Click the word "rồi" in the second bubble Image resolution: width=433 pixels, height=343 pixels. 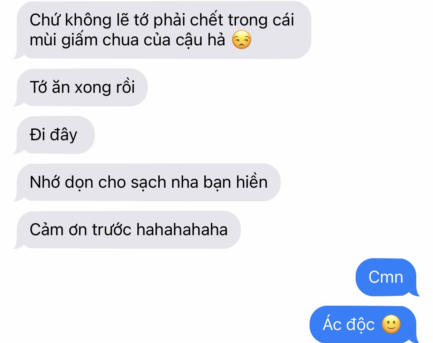[x=125, y=87]
